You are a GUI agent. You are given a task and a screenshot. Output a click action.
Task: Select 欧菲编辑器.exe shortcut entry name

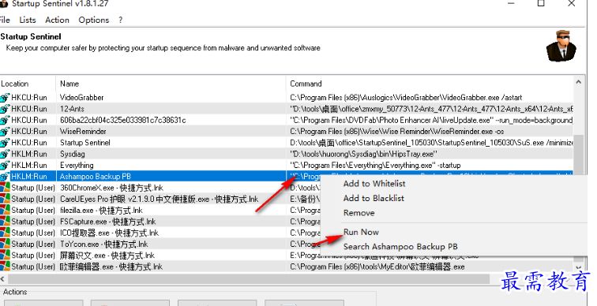pyautogui.click(x=111, y=267)
